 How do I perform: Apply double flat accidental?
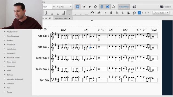pyautogui.click(x=128, y=13)
